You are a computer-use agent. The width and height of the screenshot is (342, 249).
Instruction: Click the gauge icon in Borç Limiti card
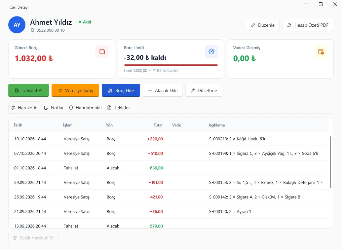[x=211, y=52]
